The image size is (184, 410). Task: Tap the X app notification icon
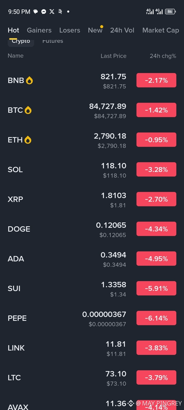click(52, 12)
